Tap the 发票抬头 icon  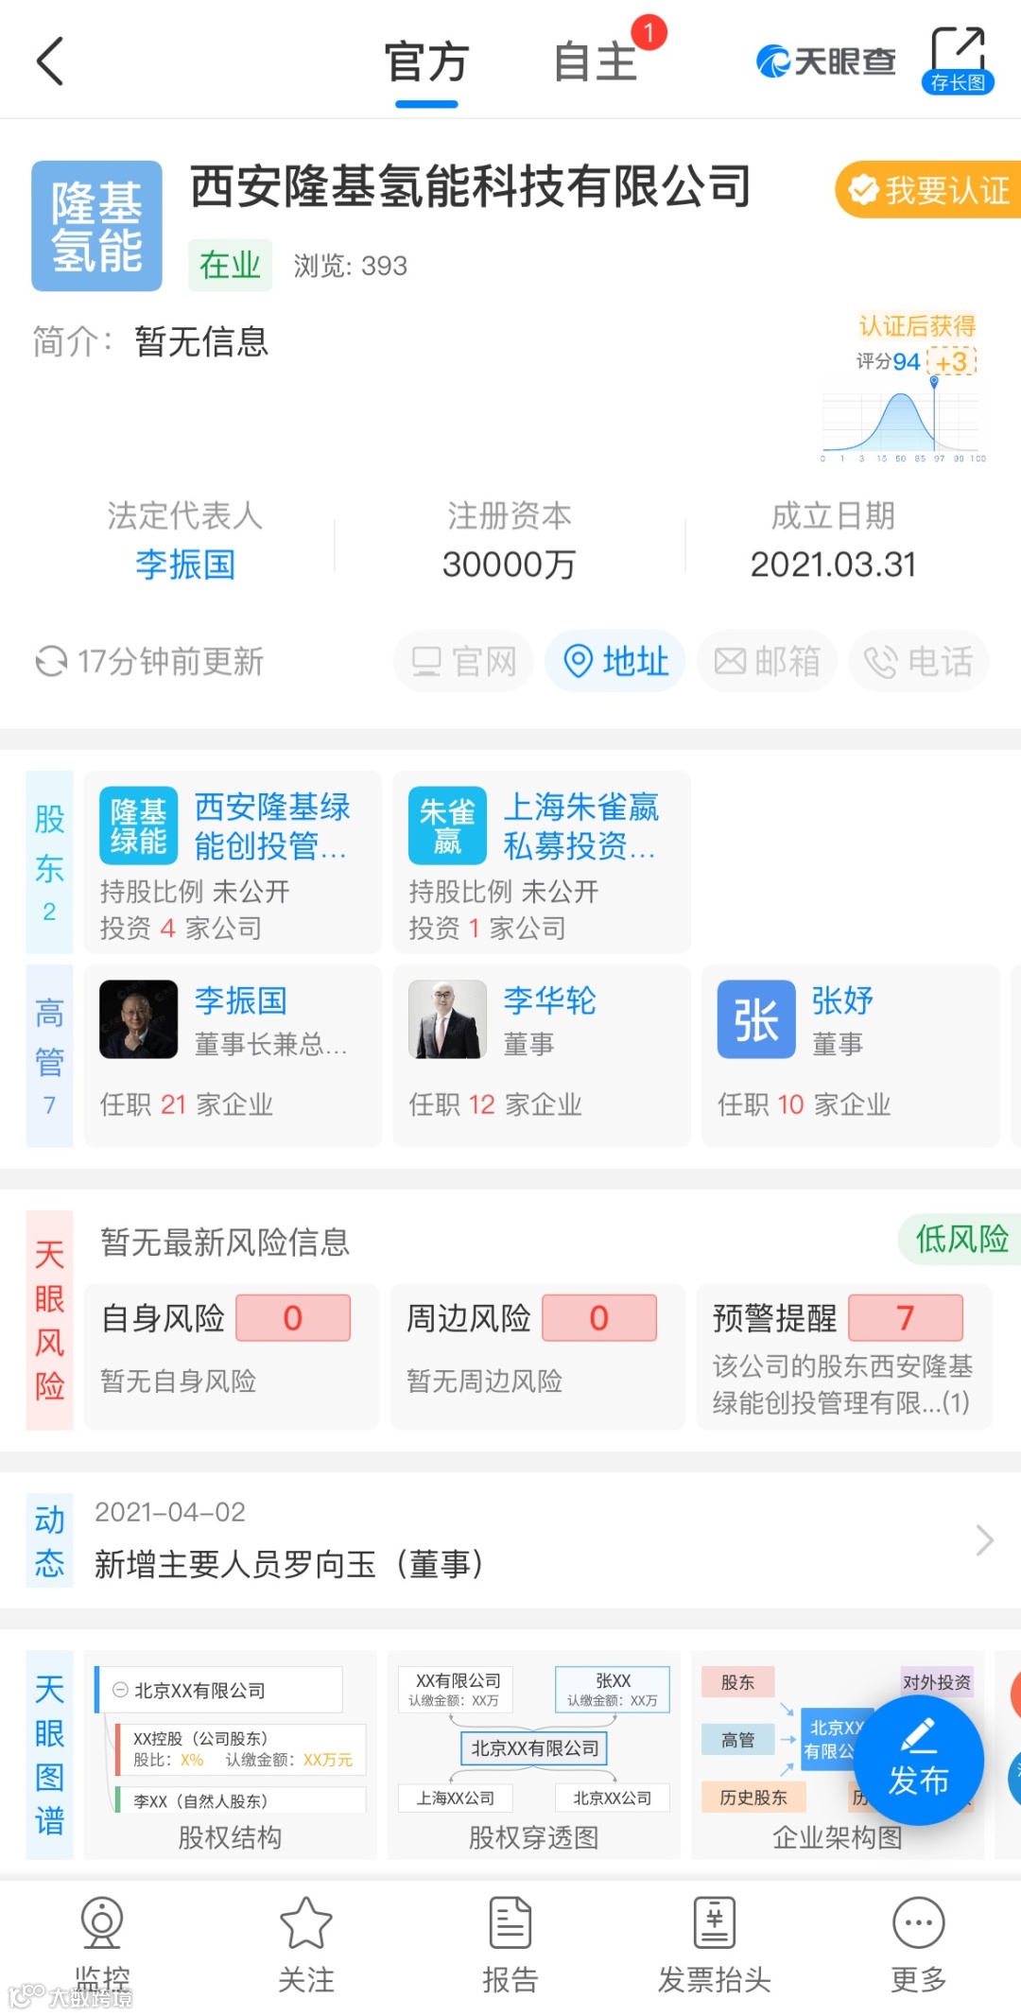coord(715,1923)
